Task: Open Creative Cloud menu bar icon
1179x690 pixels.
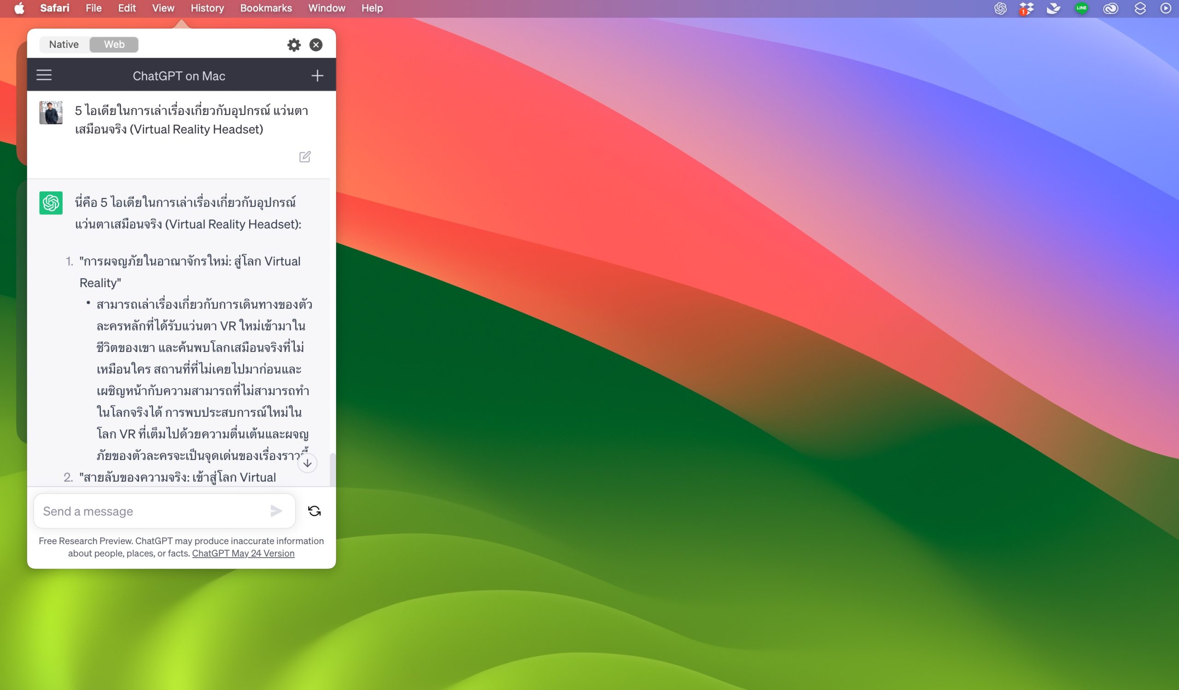Action: [x=1110, y=8]
